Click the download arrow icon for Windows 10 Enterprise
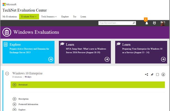Viewport: 170px width, 111px height. [x=163, y=74]
